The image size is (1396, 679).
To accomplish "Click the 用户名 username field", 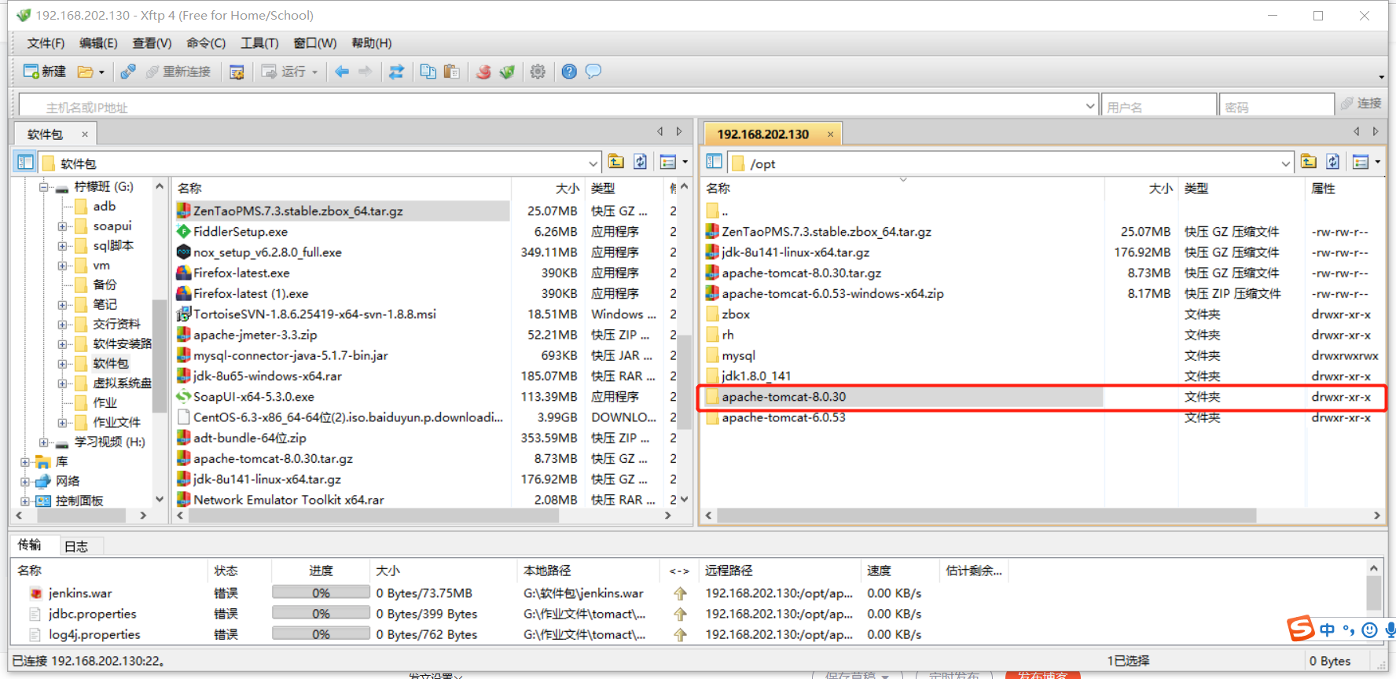I will pos(1159,106).
